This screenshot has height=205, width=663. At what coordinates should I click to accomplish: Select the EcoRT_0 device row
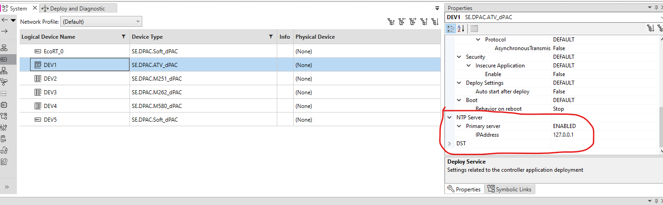pyautogui.click(x=230, y=51)
